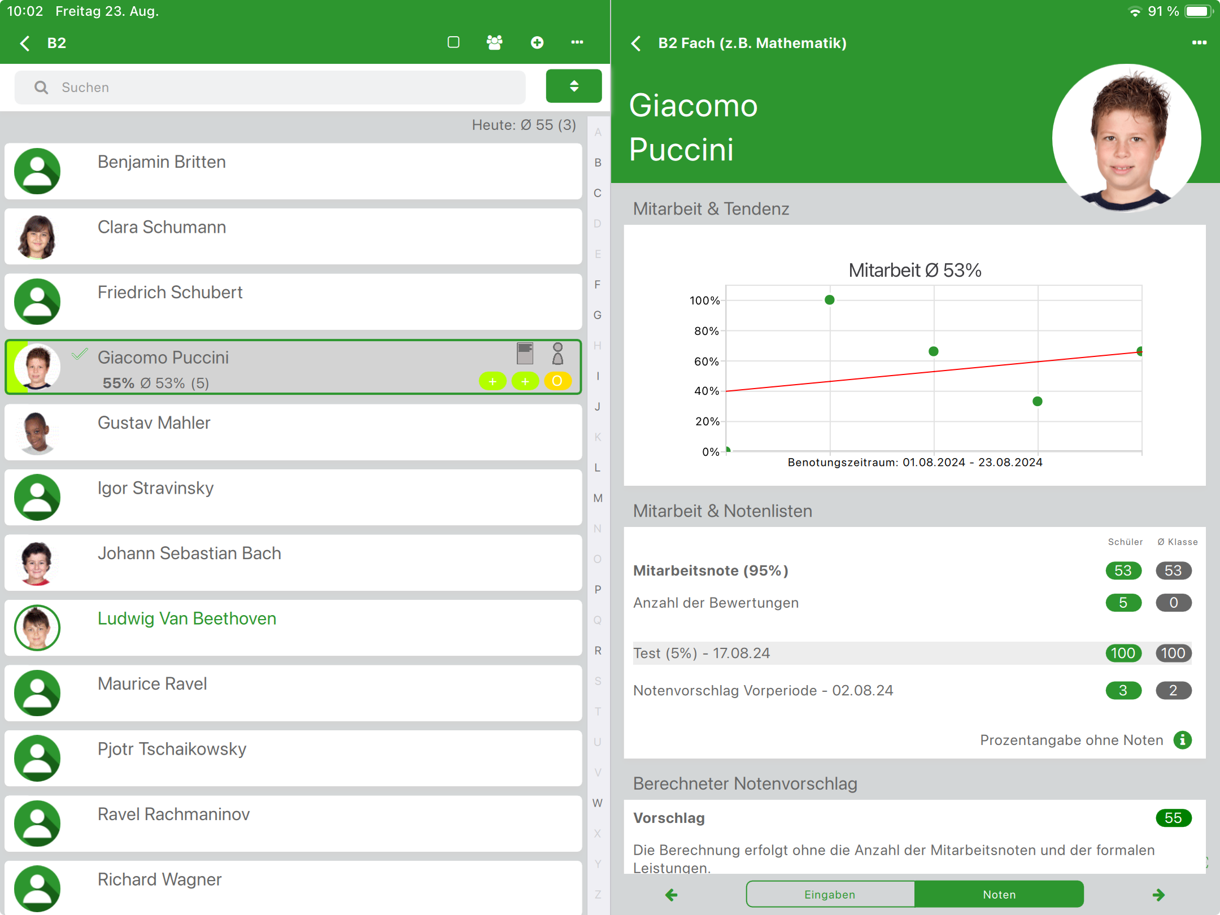Tap the person figure icon on Puccini row
Image resolution: width=1220 pixels, height=915 pixels.
coord(557,354)
